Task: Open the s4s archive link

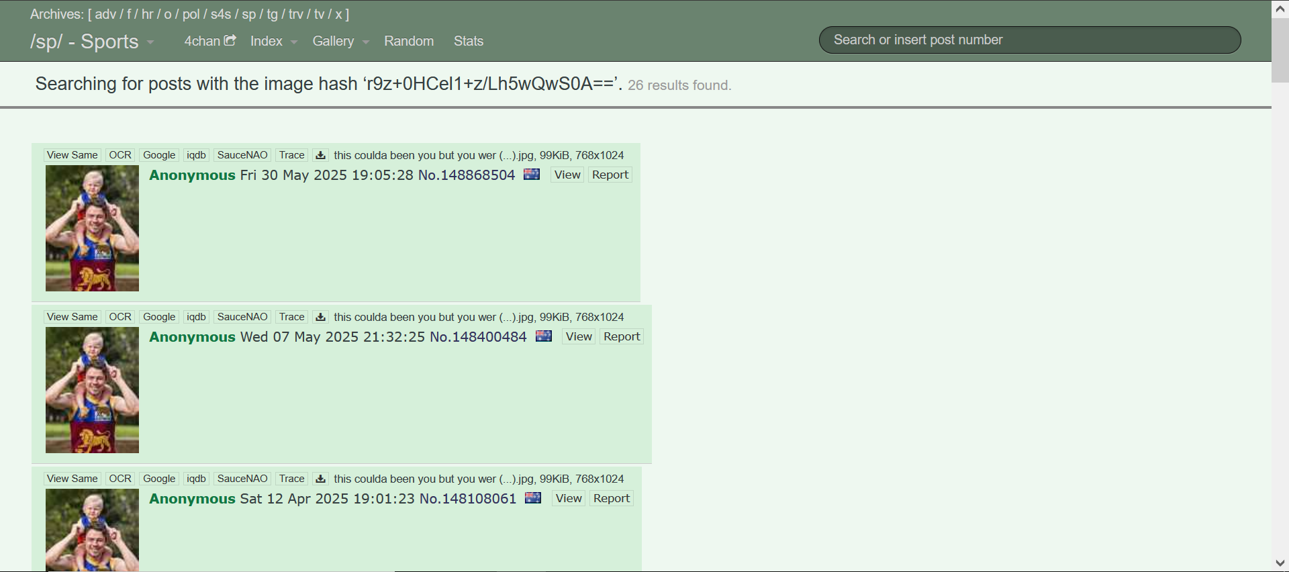Action: (221, 14)
